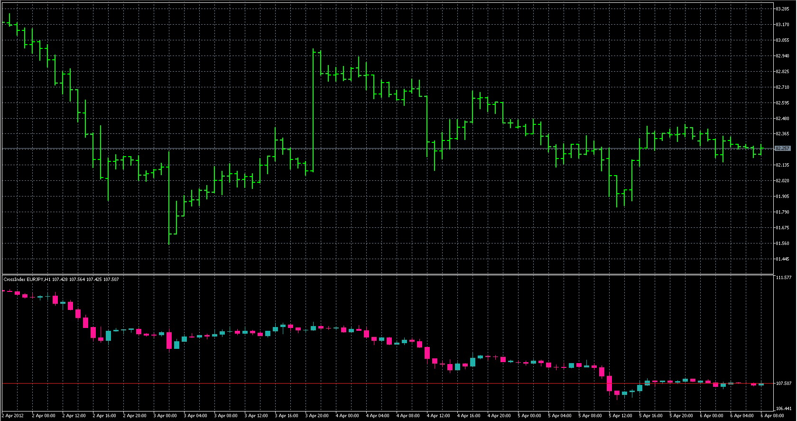Viewport: 797px width, 421px height.
Task: Click the 82.940 price axis value
Action: pyautogui.click(x=782, y=56)
